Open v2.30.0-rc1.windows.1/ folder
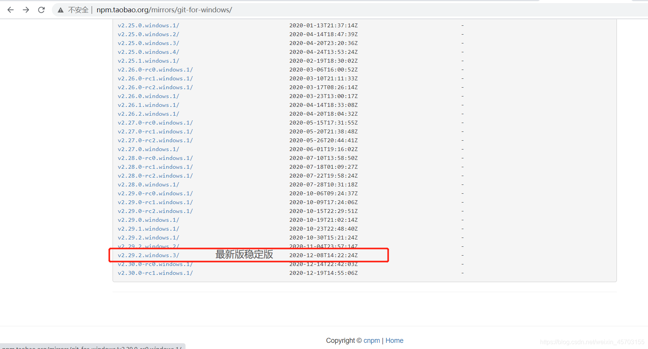 click(155, 273)
